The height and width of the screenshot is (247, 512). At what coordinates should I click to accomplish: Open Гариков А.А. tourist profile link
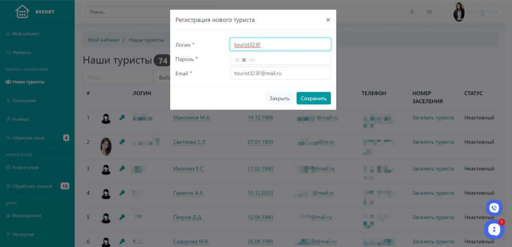point(189,193)
